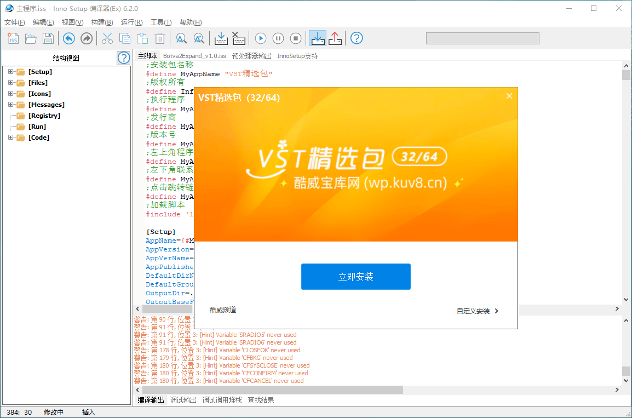632x418 pixels.
Task: Open the find and replace tool
Action: [x=199, y=38]
